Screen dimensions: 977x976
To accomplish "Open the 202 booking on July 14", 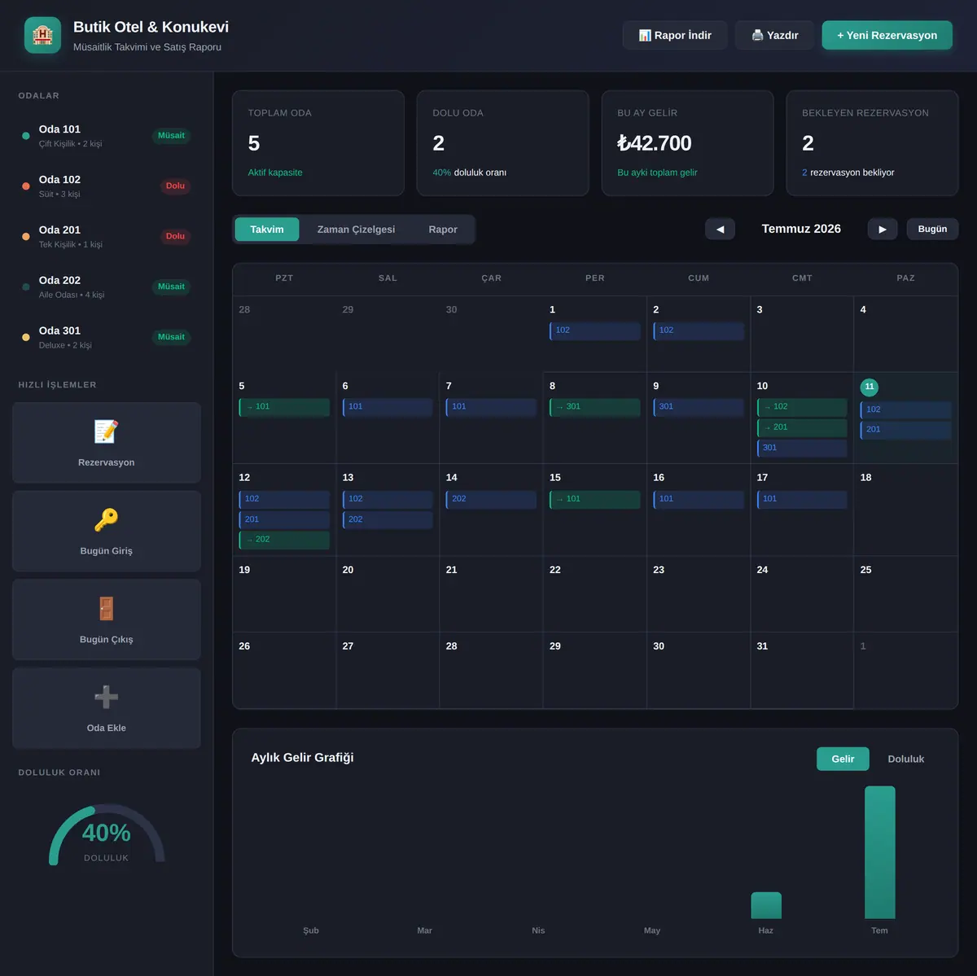I will point(491,499).
